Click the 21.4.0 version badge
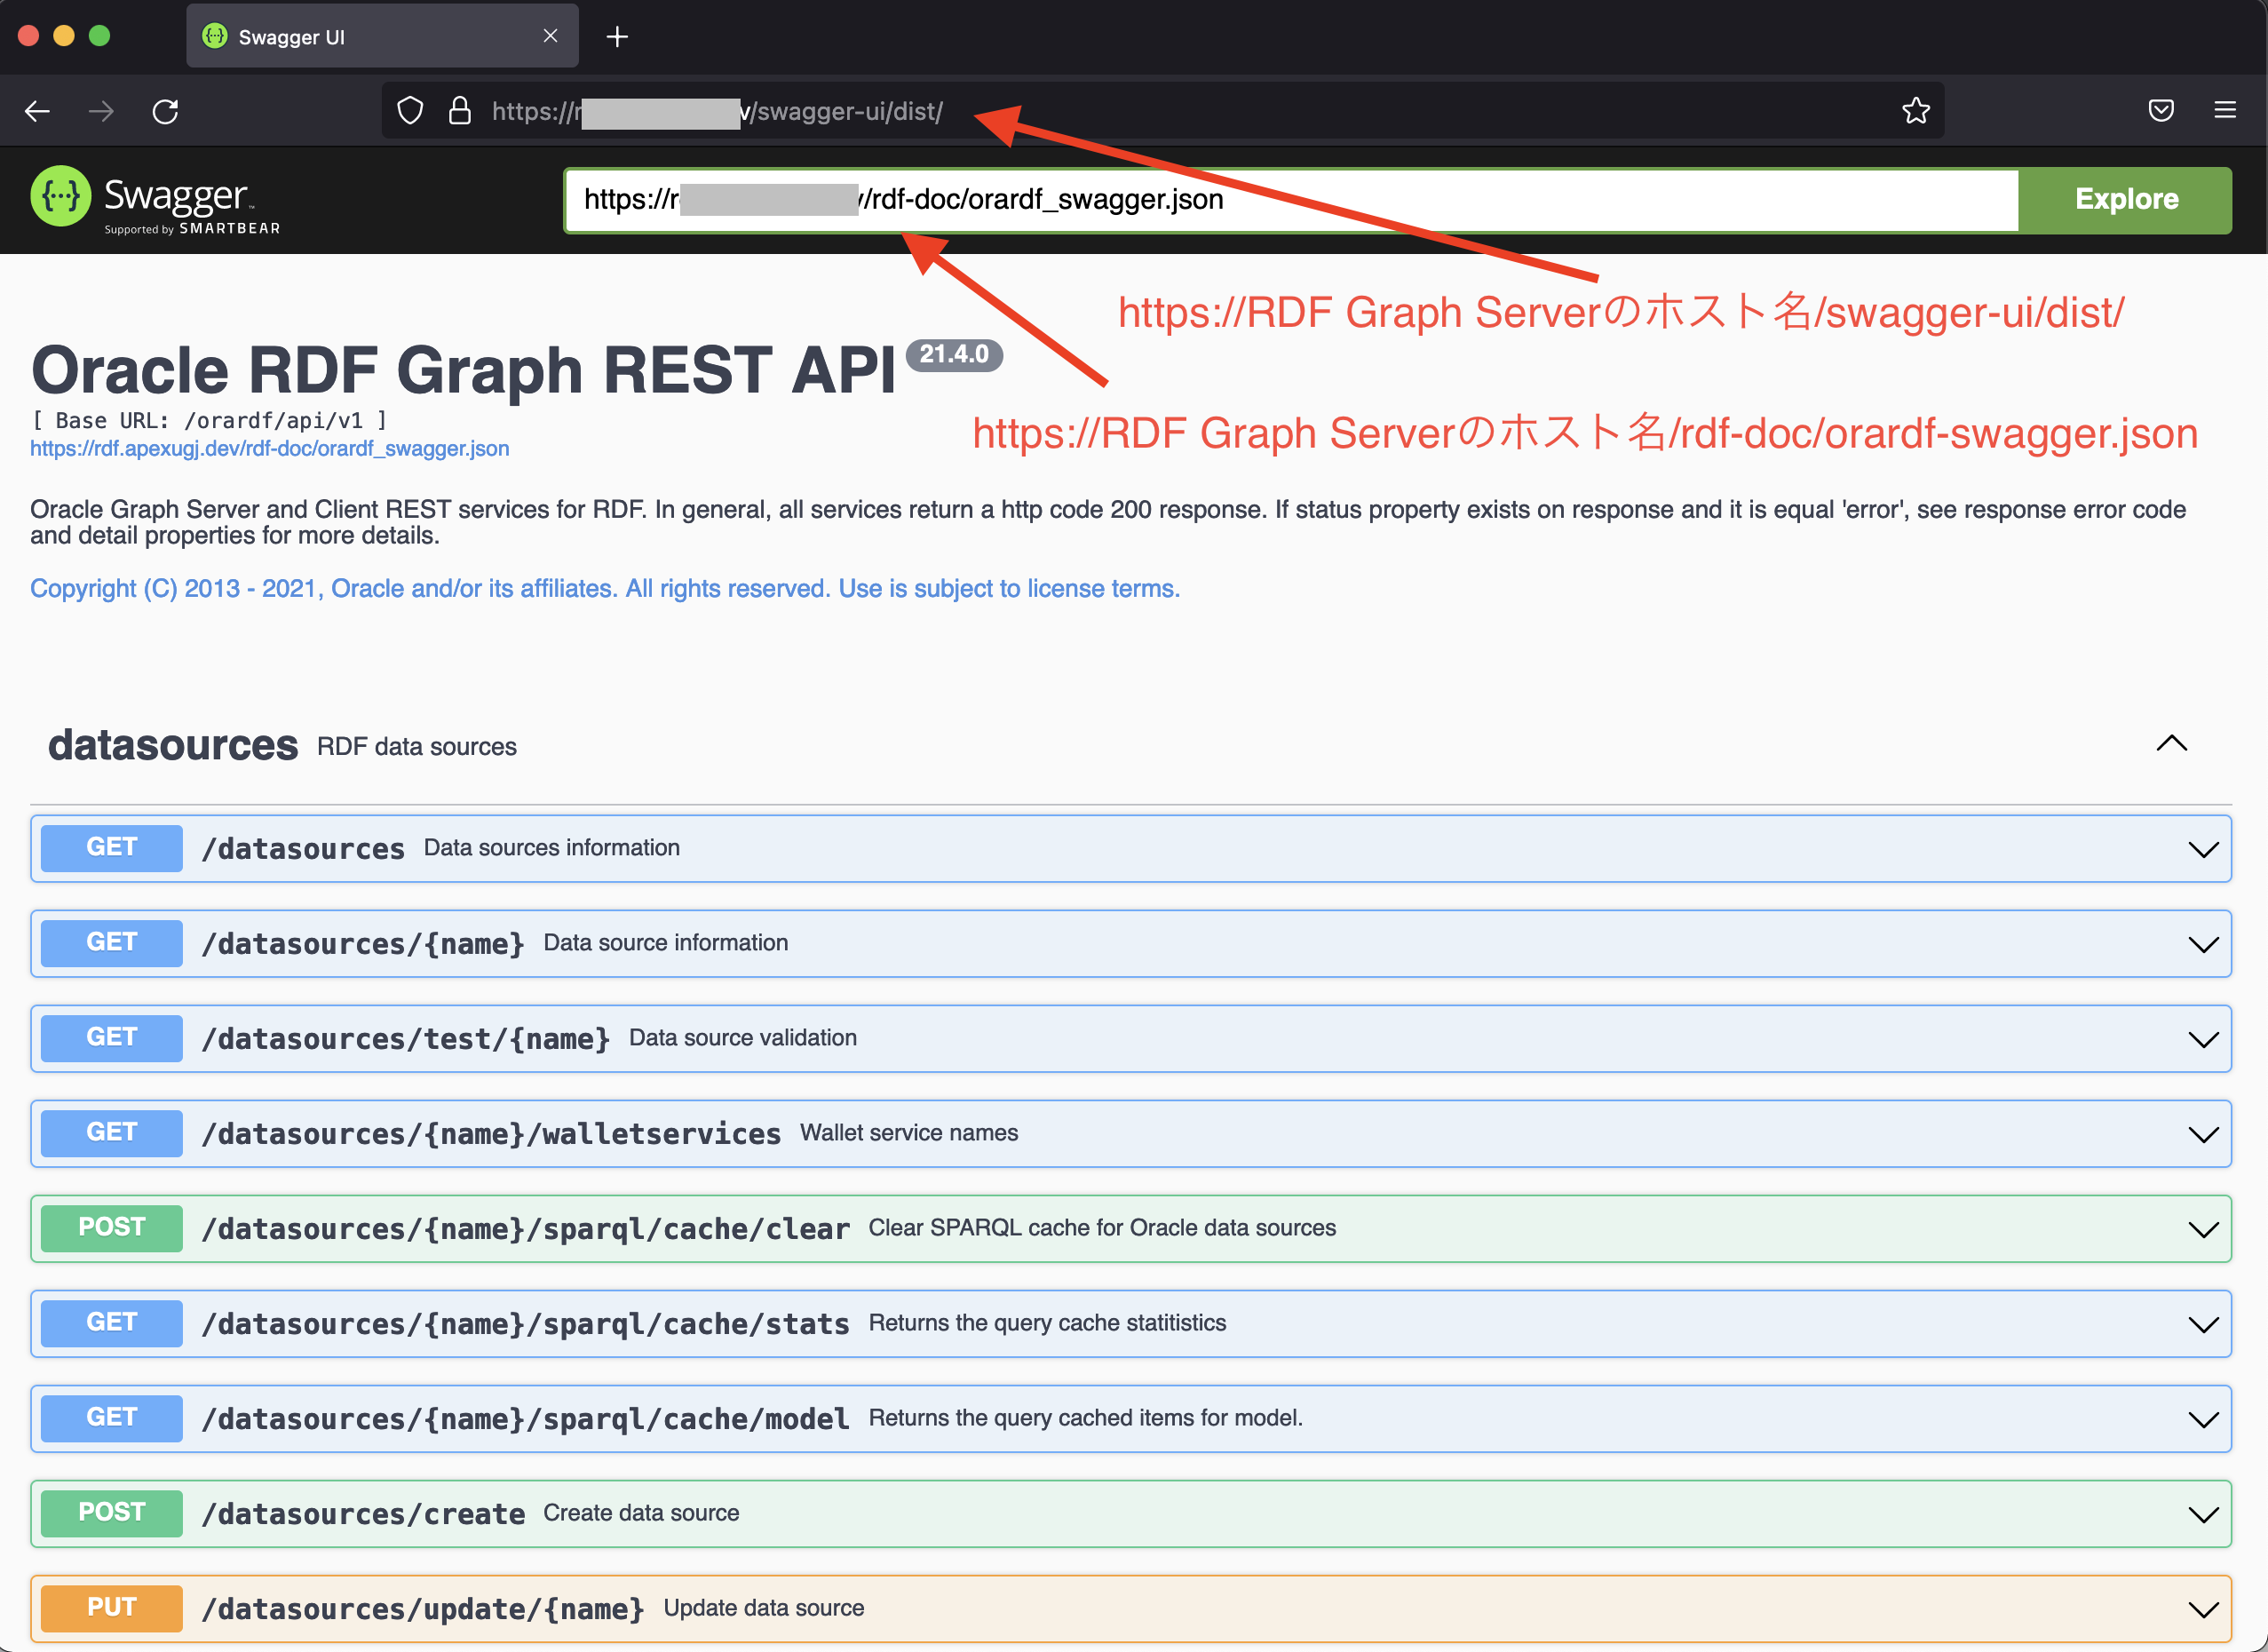The image size is (2268, 1652). pyautogui.click(x=954, y=355)
